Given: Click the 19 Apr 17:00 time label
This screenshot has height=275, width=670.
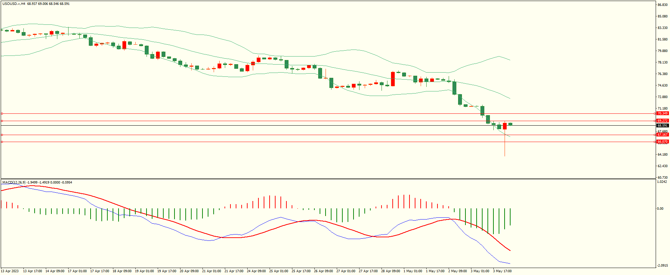Looking at the screenshot, I should [x=167, y=271].
